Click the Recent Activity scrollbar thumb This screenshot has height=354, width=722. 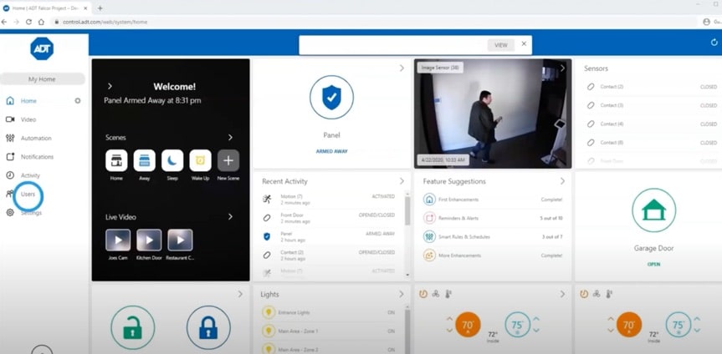point(407,211)
